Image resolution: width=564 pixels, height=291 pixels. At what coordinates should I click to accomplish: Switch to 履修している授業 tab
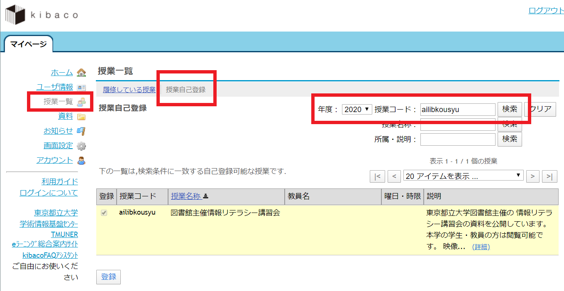point(129,89)
